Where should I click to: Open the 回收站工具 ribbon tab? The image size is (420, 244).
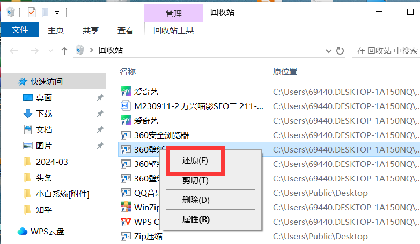click(x=174, y=30)
